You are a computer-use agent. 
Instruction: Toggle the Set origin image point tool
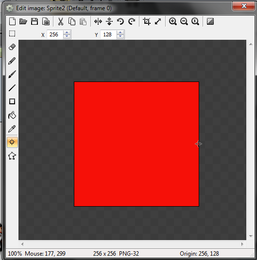coord(12,142)
